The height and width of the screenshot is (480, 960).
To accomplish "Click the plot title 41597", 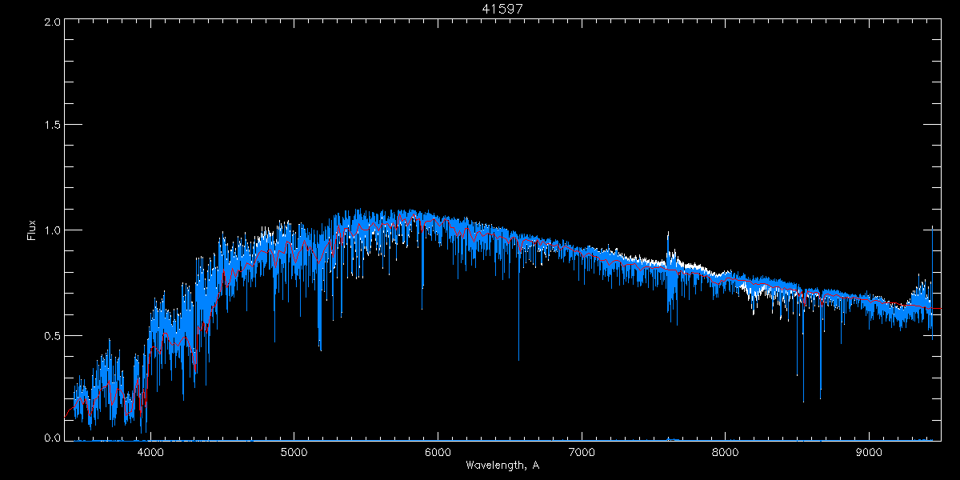I will tap(502, 9).
